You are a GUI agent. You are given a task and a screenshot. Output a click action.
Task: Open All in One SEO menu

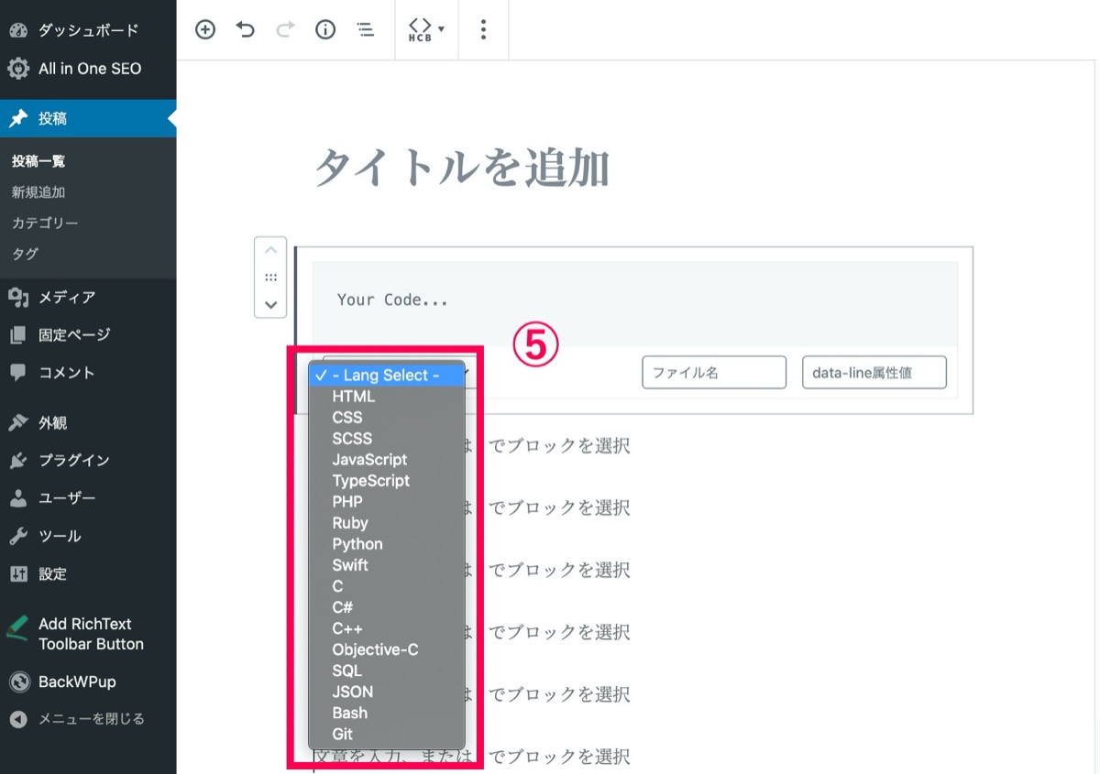coord(88,69)
